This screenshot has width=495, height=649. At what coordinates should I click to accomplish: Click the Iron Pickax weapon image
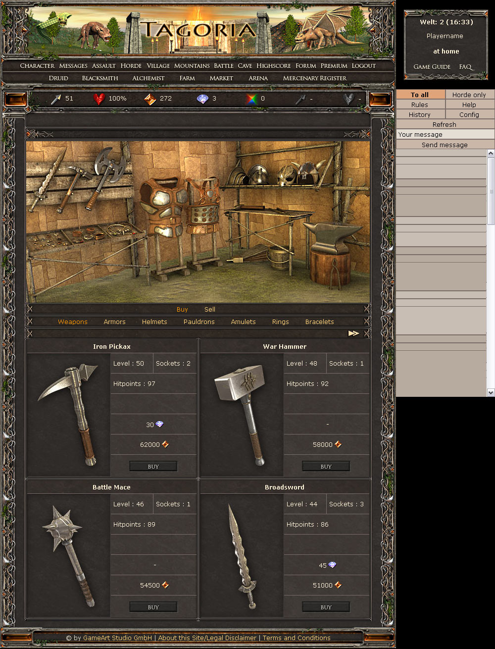[68, 415]
